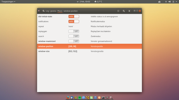
Task: Select the repeat key row
Action: (89, 26)
